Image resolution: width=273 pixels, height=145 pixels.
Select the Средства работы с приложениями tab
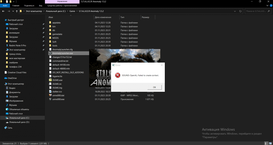coord(62,6)
